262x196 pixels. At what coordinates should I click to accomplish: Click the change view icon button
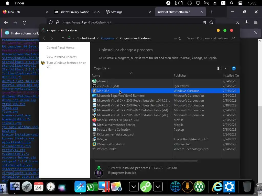219,68
